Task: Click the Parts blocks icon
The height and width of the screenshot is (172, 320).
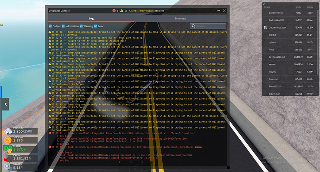Action: (x=8, y=159)
